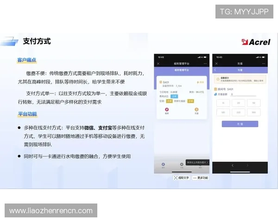The width and height of the screenshot is (278, 222).
Task: Select the 50 recharge amount
Action: coord(254,103)
